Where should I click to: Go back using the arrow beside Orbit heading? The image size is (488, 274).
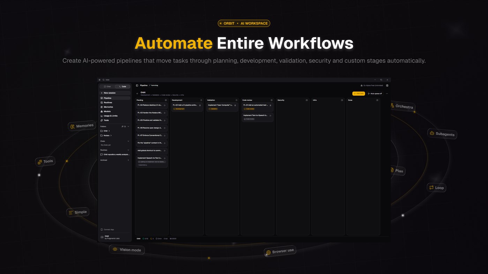click(x=137, y=93)
